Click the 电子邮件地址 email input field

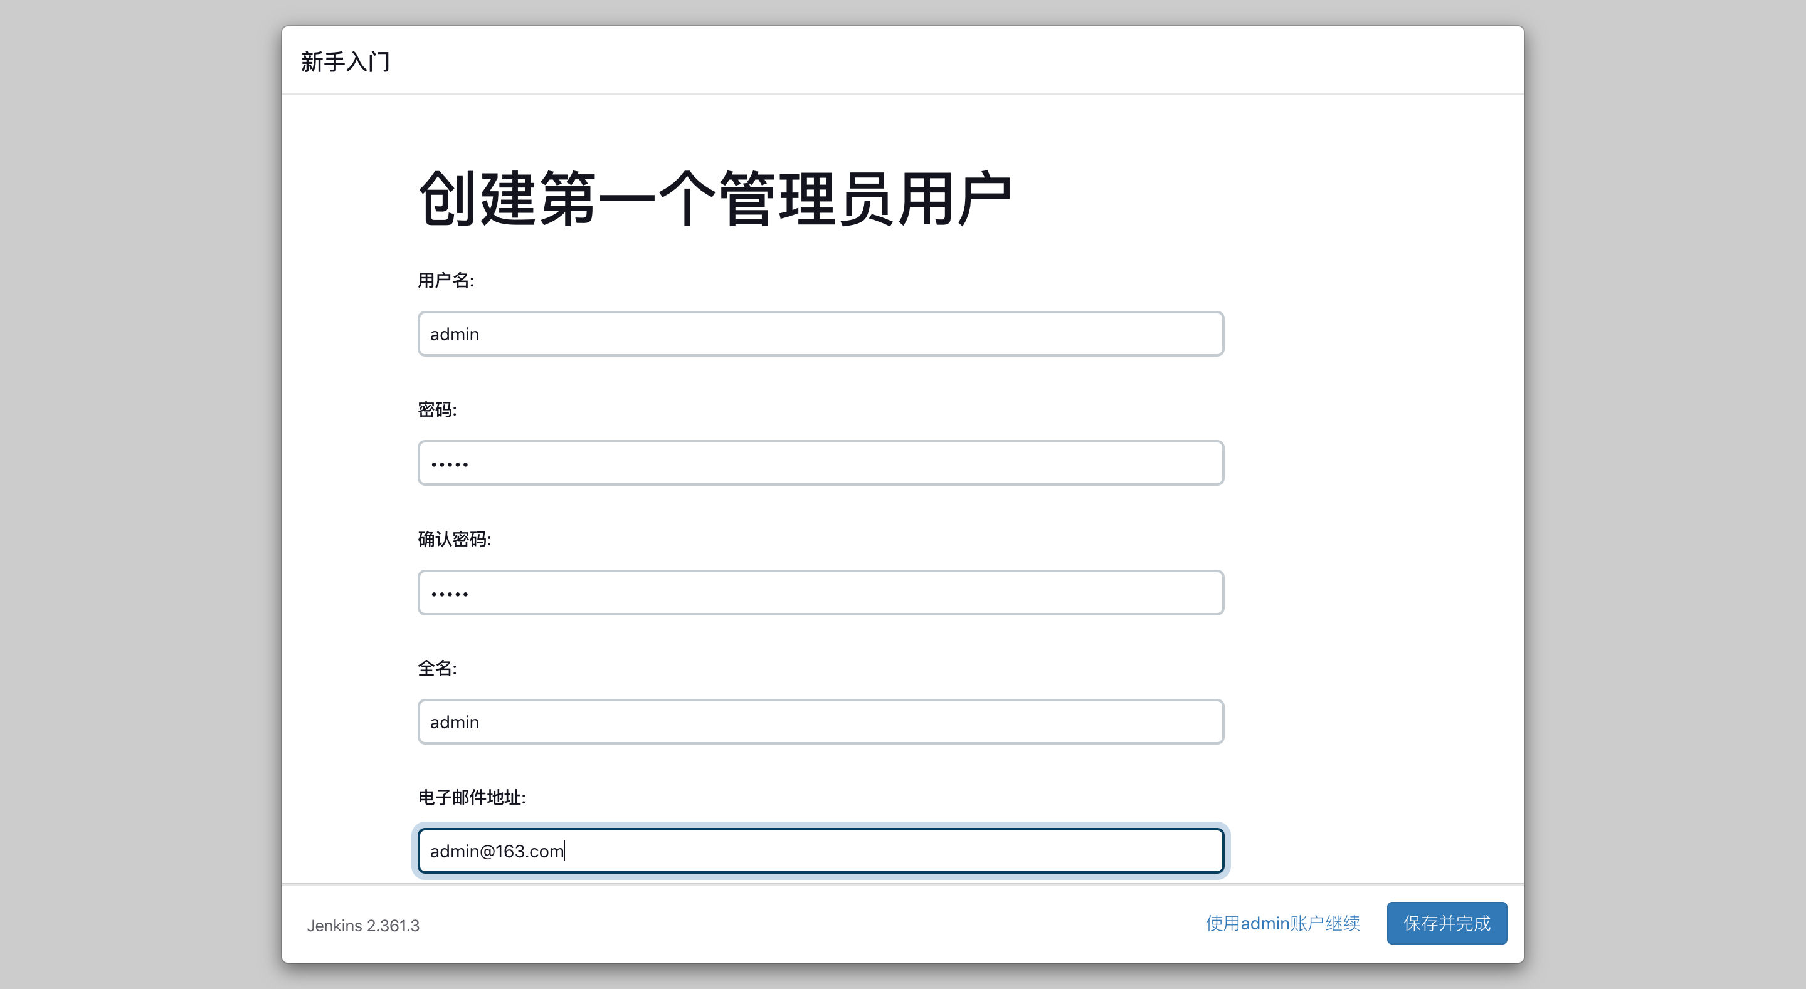[x=820, y=851]
